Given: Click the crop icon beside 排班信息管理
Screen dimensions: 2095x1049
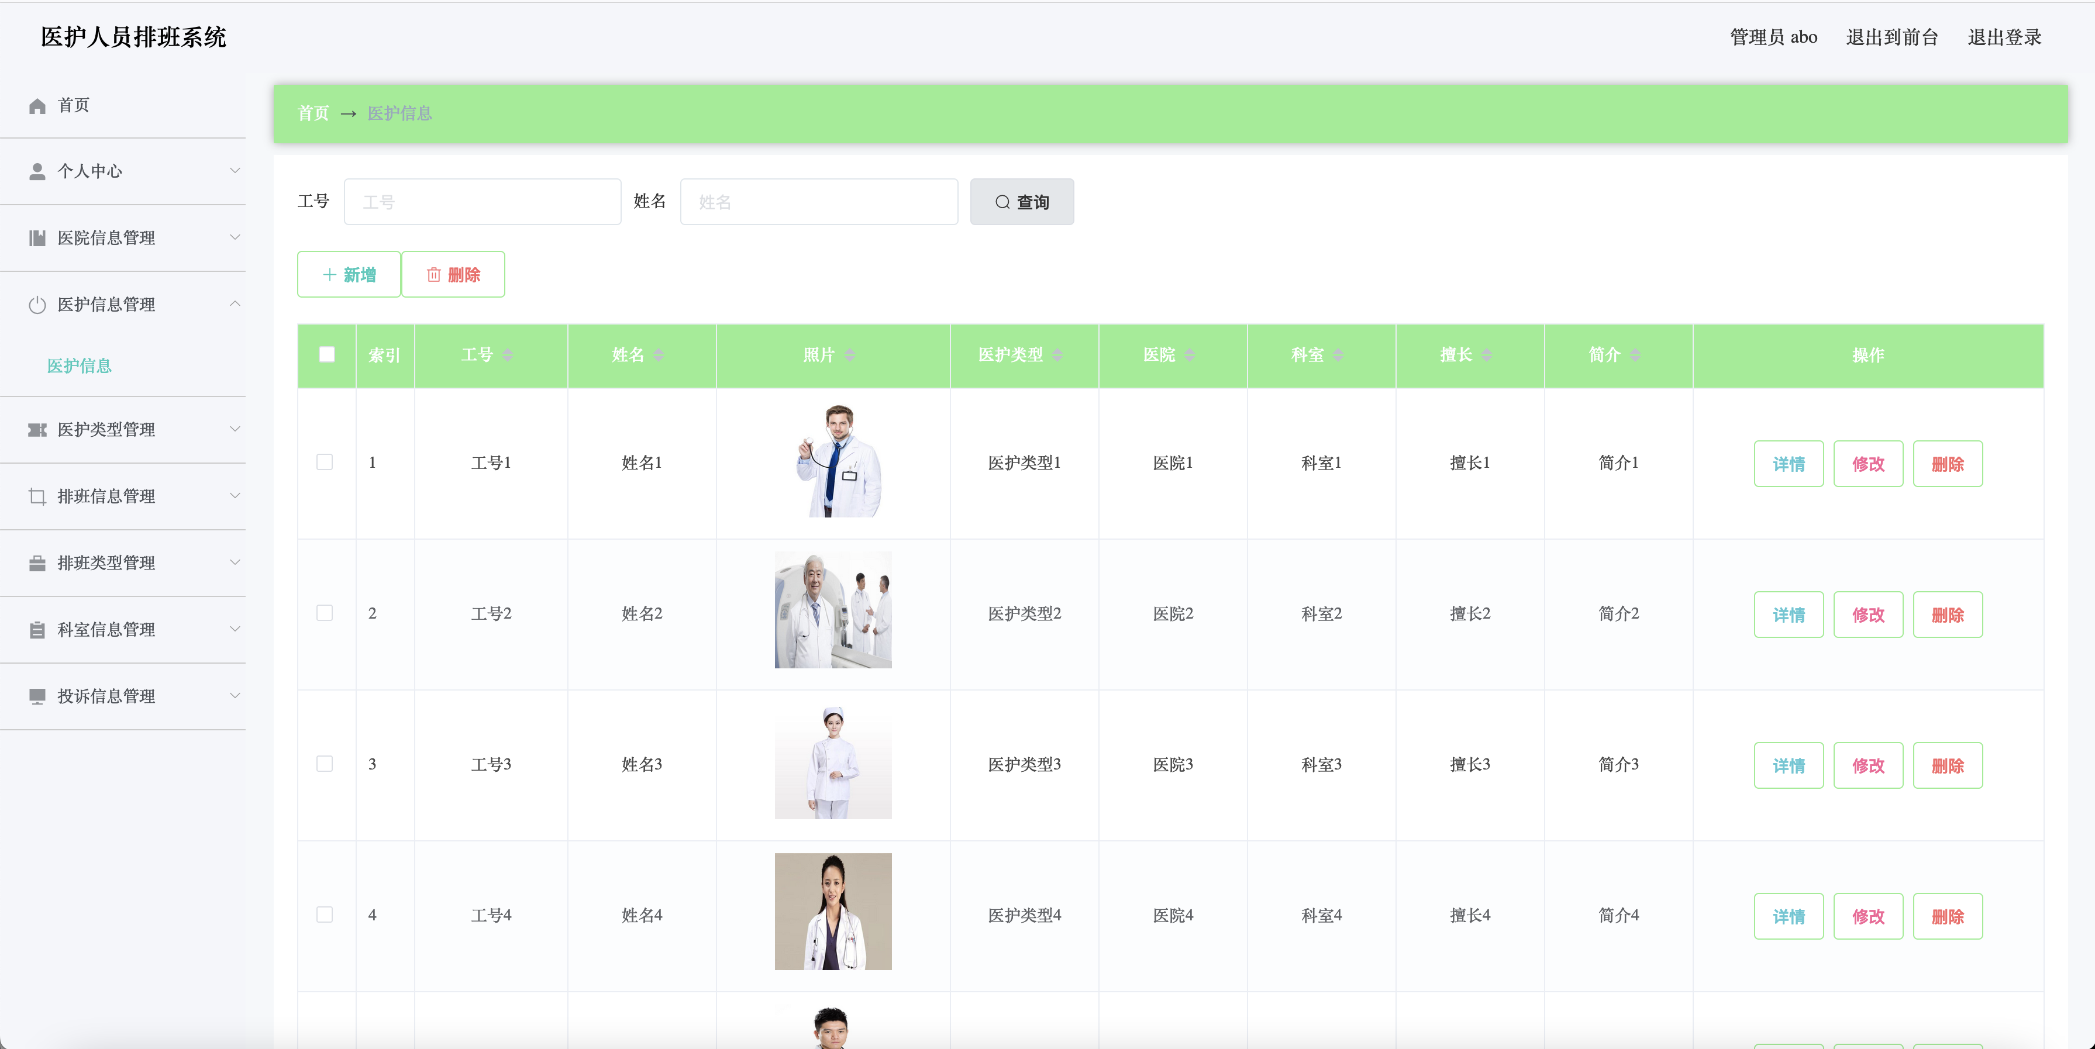Looking at the screenshot, I should coord(37,496).
